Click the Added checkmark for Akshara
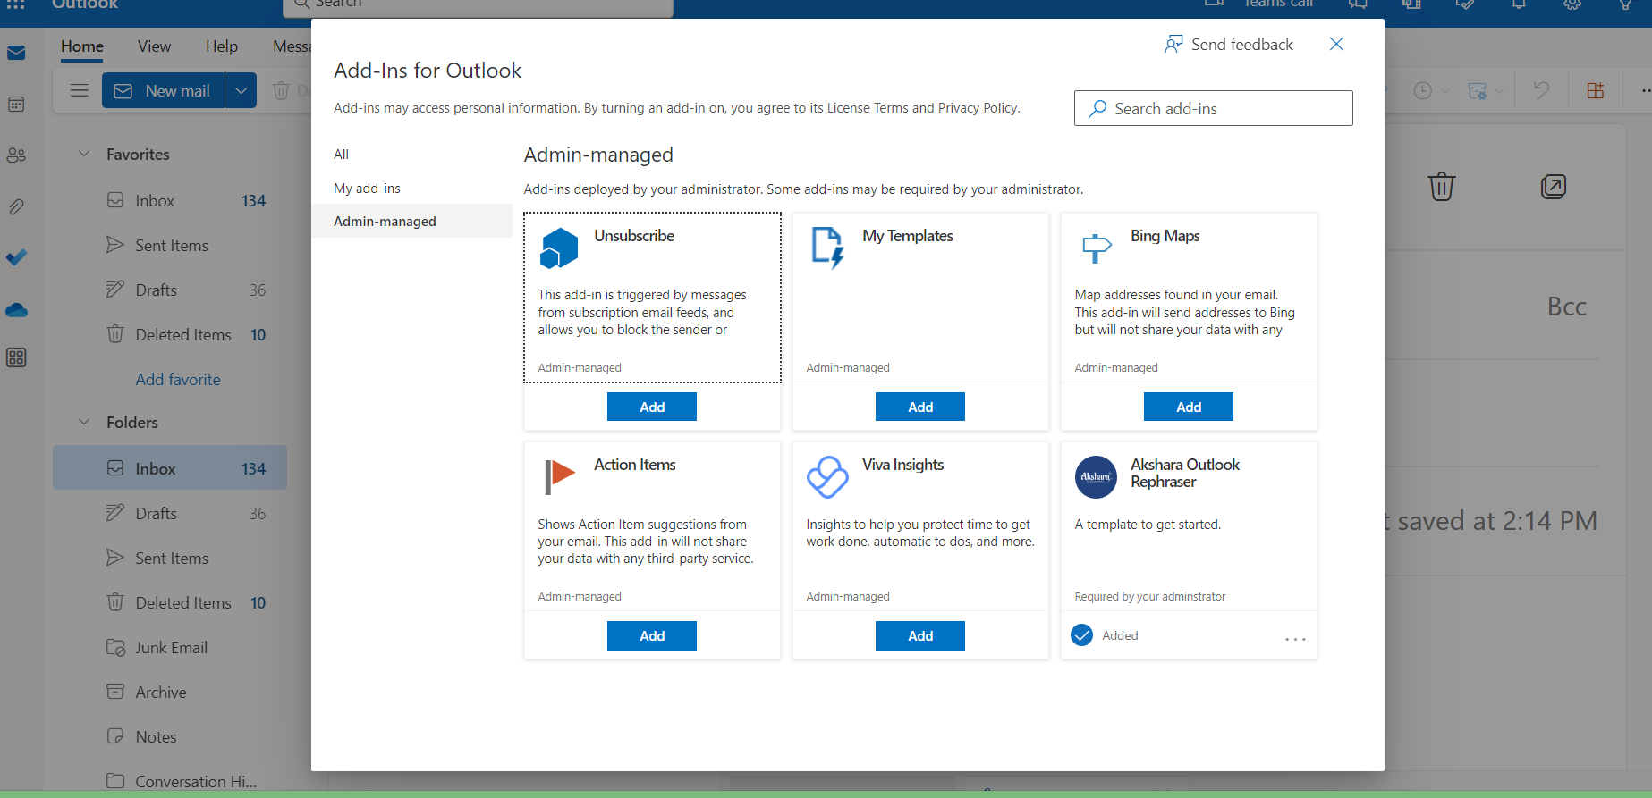 tap(1082, 635)
